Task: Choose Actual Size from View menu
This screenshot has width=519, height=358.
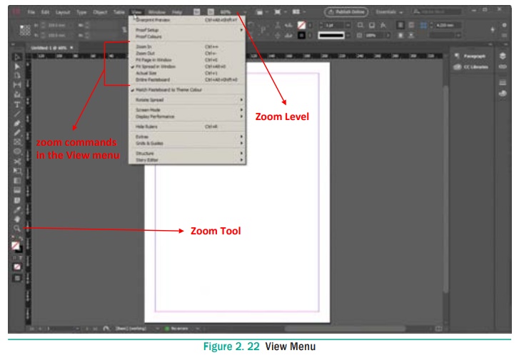Action: 187,73
